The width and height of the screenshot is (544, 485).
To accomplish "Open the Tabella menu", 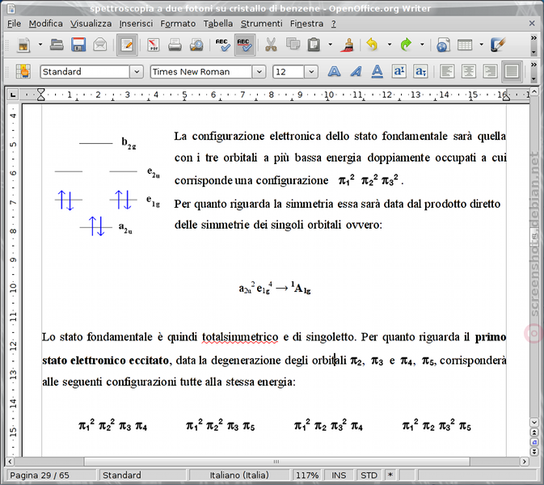I will [x=218, y=23].
